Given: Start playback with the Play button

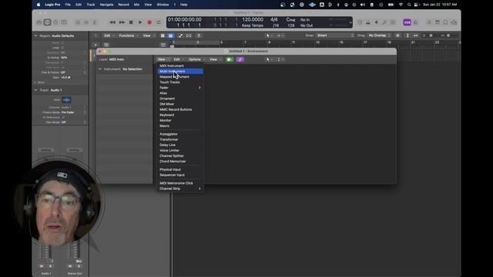Looking at the screenshot, I should 140,22.
